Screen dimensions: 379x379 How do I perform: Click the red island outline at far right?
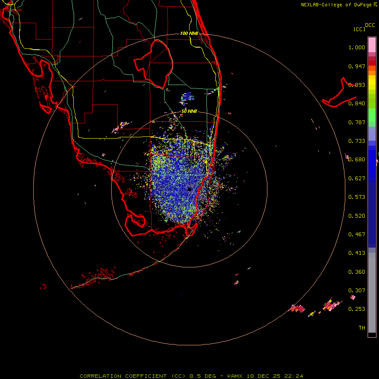tap(339, 92)
